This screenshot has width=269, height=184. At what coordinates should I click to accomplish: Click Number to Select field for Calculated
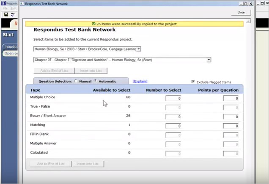tap(173, 154)
